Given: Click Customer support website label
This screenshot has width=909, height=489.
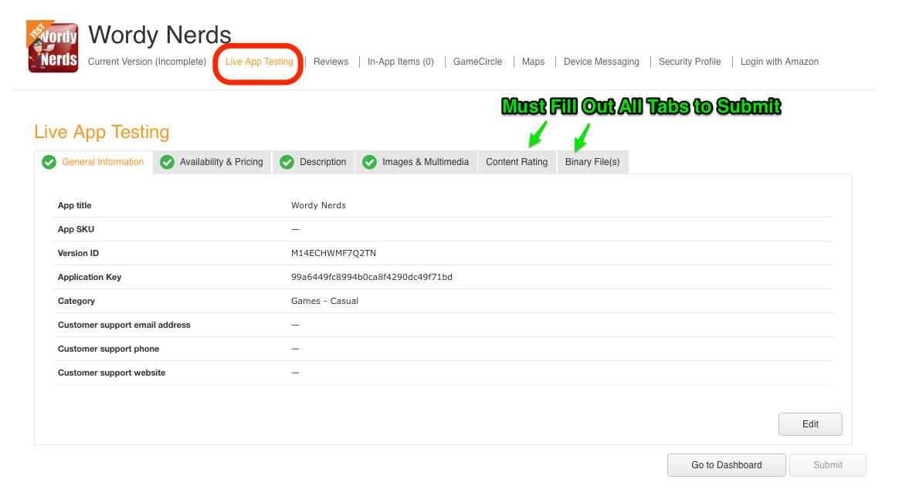Looking at the screenshot, I should pos(111,373).
